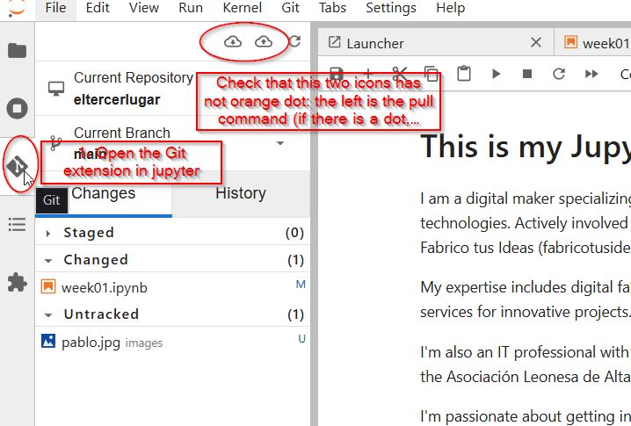Screen dimensions: 631x426
Task: Push committed changes with cloud upload icon
Action: tap(263, 41)
